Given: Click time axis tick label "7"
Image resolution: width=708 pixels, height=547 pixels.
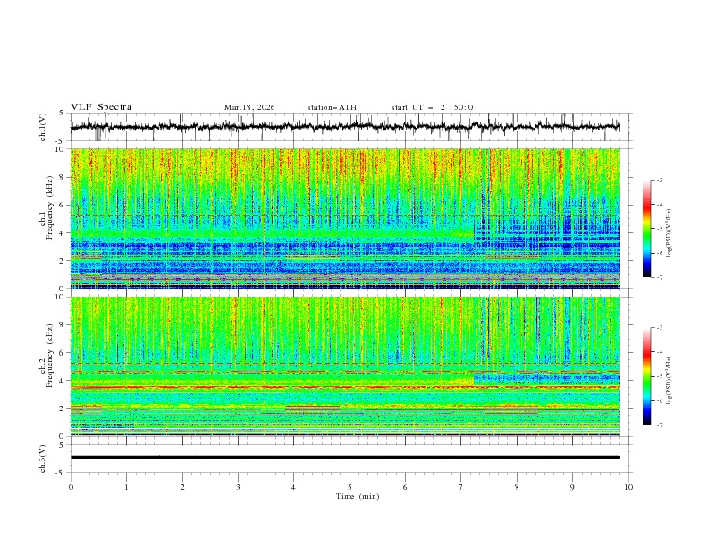Looking at the screenshot, I should click(461, 487).
